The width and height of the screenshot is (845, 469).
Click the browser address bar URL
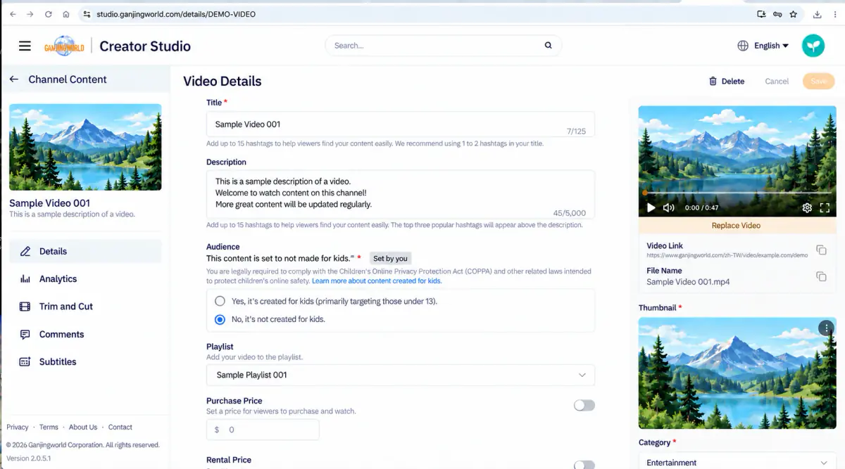click(176, 14)
